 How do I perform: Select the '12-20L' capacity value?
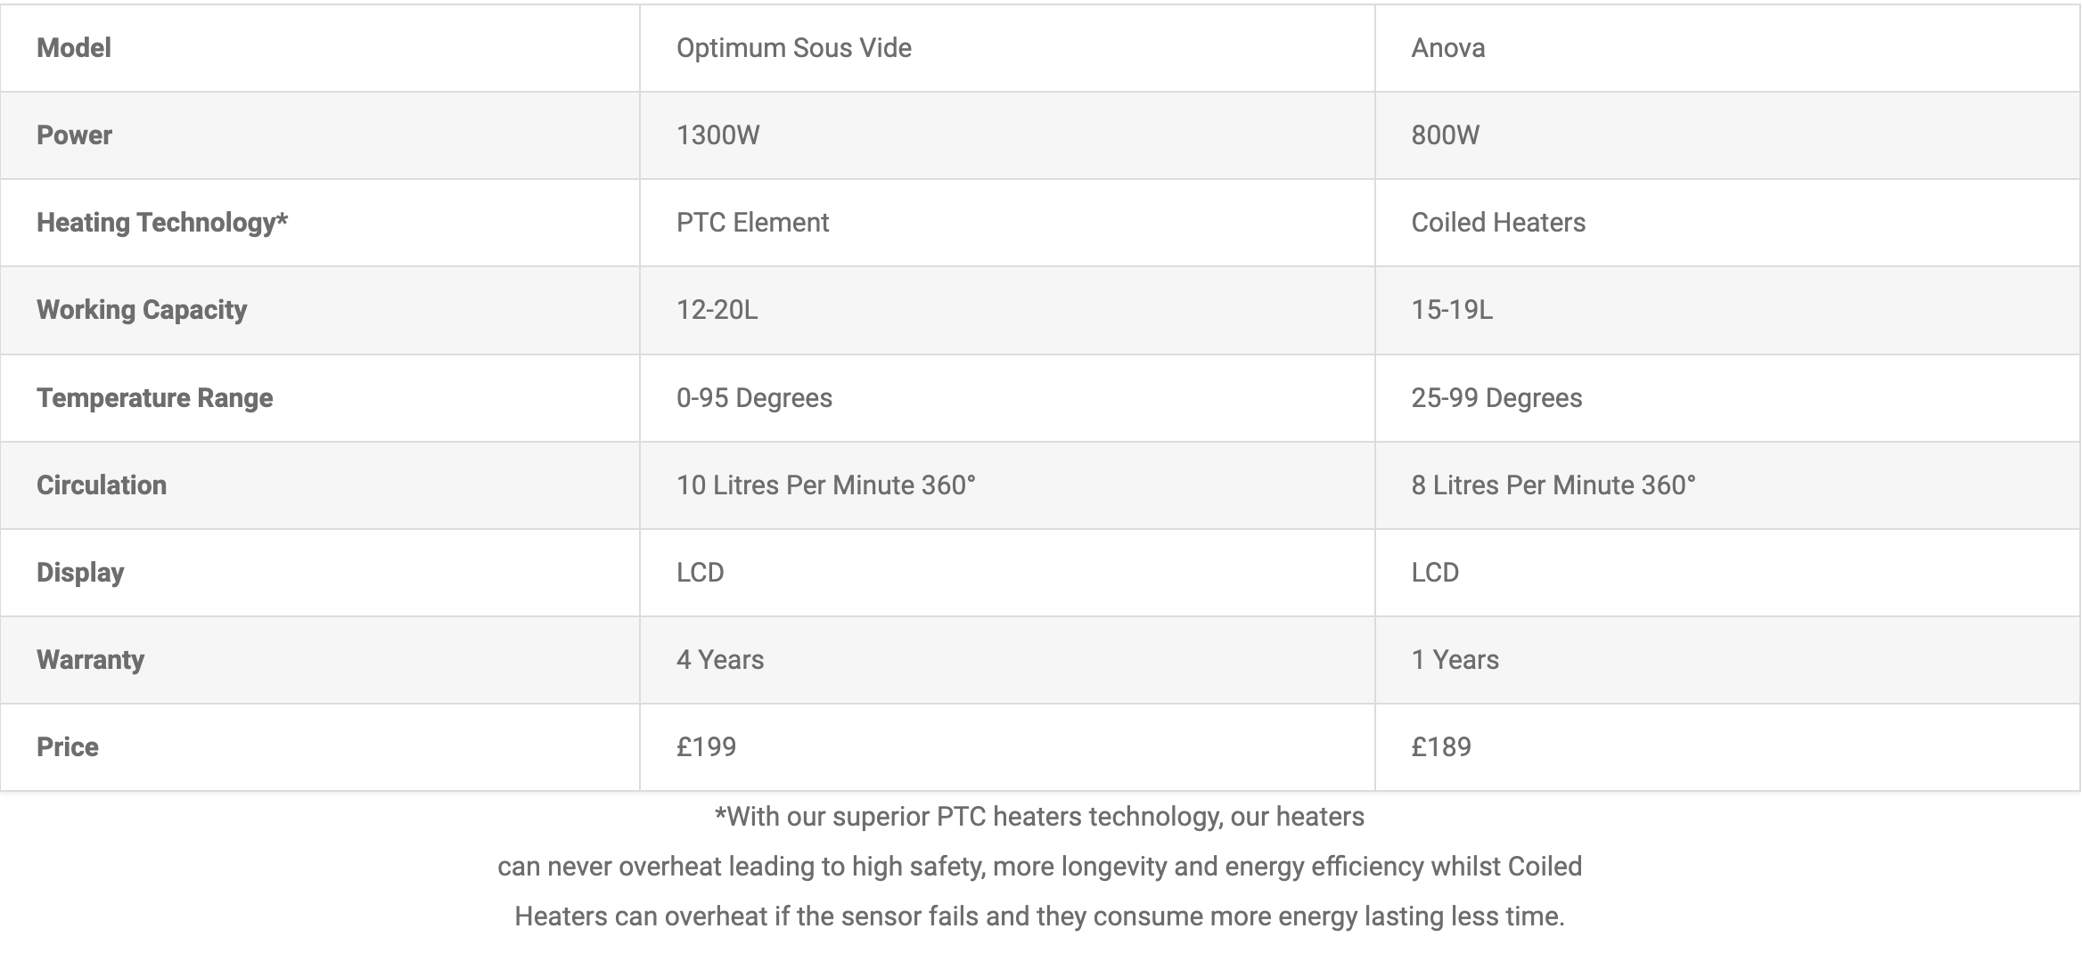pyautogui.click(x=717, y=310)
